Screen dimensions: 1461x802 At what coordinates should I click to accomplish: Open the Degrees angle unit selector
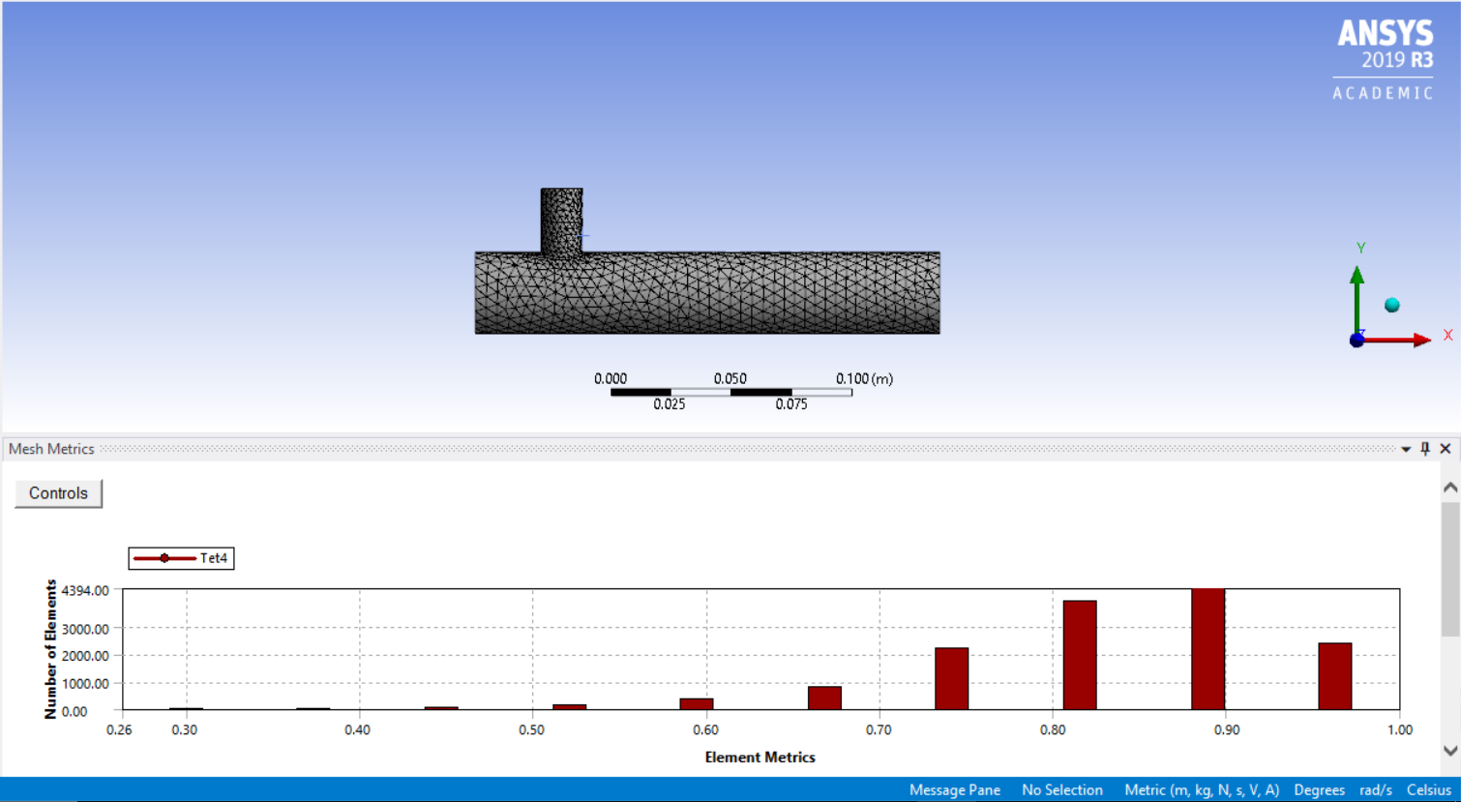click(x=1319, y=789)
